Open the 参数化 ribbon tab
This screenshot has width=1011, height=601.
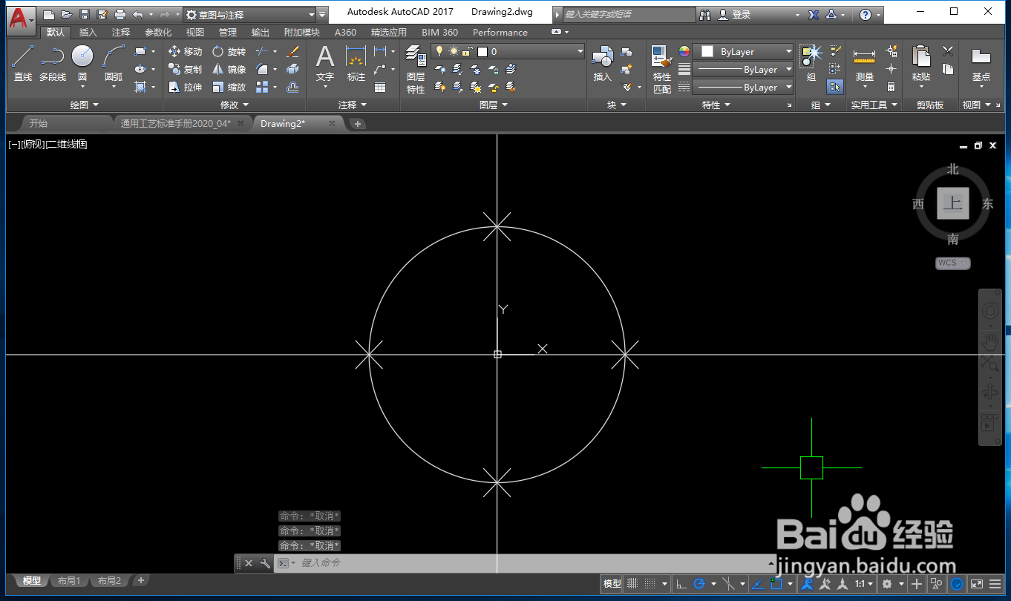(158, 32)
